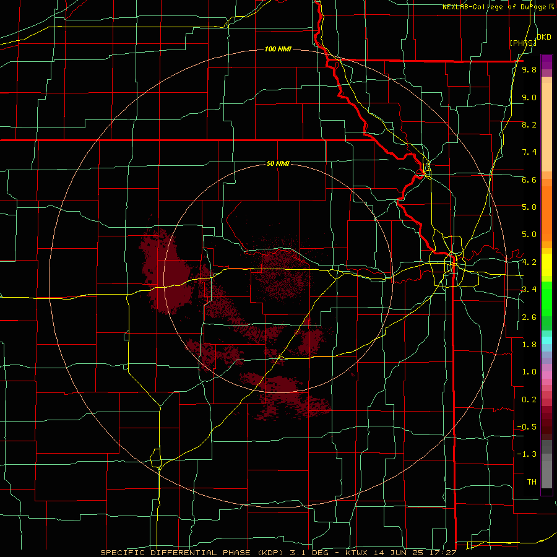Click the 7.4 value on the scale

[529, 152]
